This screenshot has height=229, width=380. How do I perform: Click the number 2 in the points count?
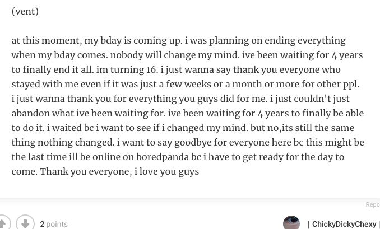(42, 224)
